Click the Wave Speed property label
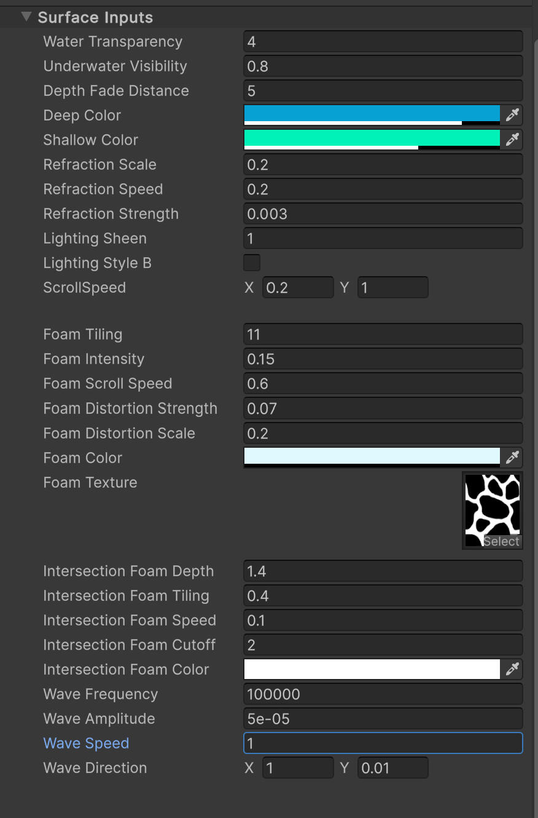 tap(86, 743)
